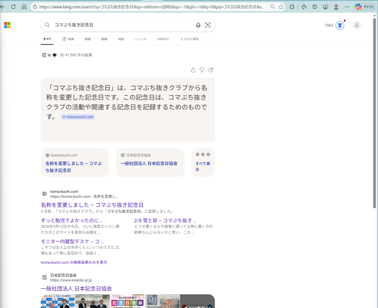Click koma-buchi.com の検索結果のみを表示 link
This screenshot has width=378, height=308.
(x=74, y=262)
